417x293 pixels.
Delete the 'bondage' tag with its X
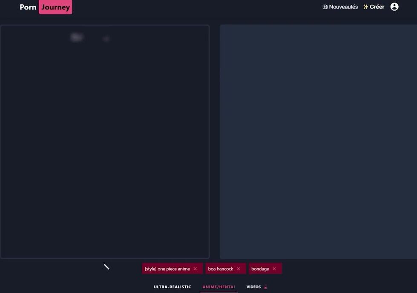(274, 269)
